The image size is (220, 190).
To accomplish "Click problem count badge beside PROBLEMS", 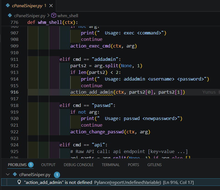I will click(x=31, y=165).
